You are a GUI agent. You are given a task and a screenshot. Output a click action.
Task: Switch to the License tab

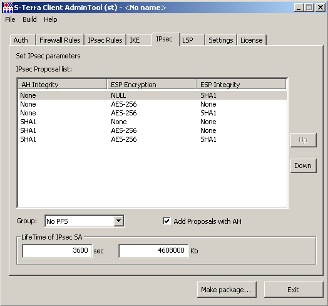pos(252,40)
